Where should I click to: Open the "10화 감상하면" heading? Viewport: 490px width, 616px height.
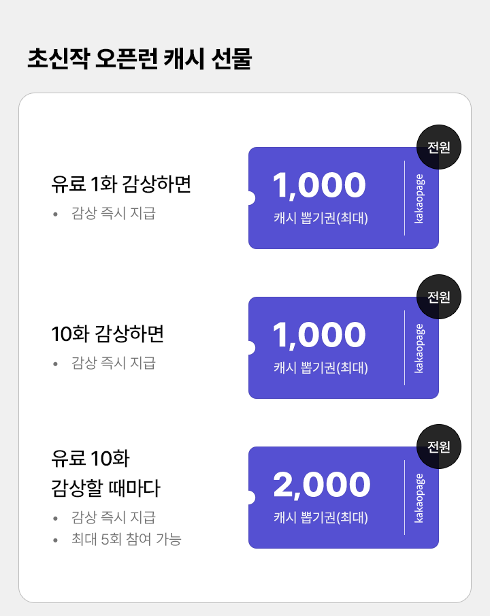[108, 334]
